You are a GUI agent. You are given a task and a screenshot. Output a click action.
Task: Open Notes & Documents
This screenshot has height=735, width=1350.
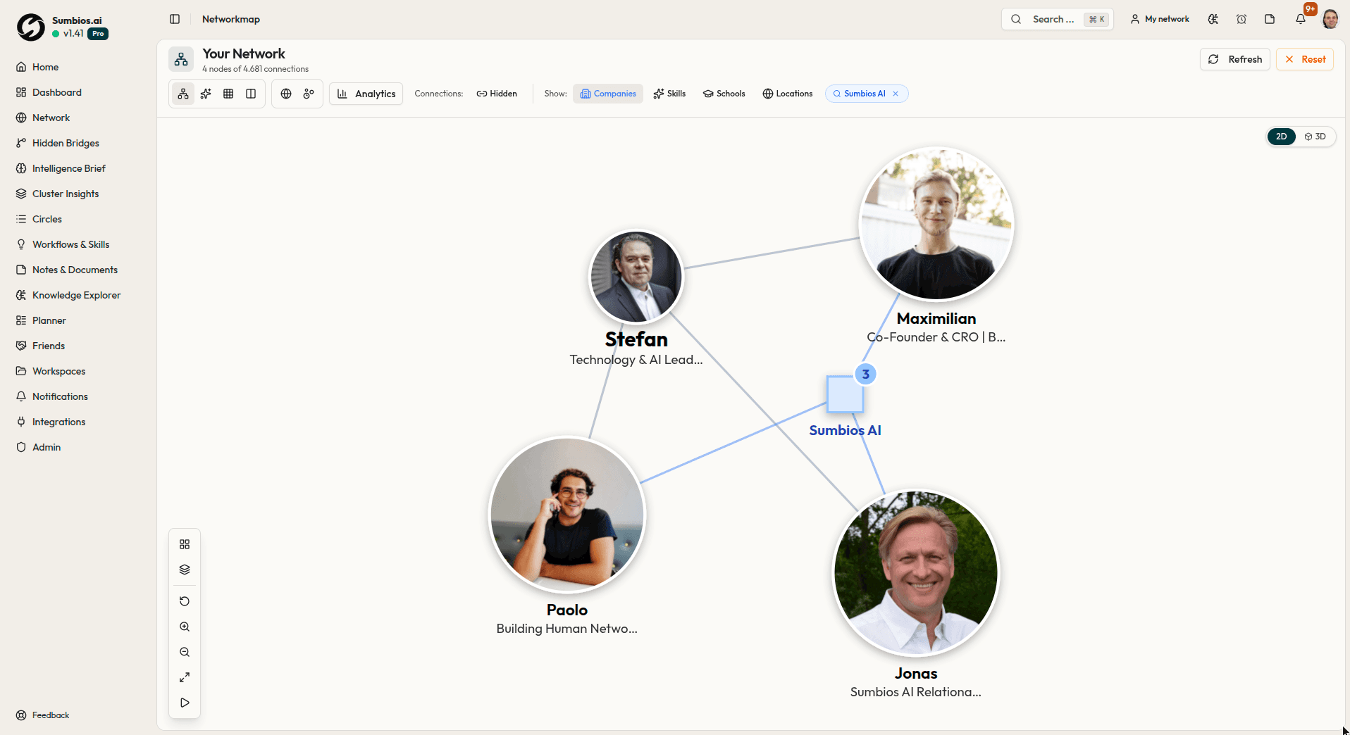[75, 270]
